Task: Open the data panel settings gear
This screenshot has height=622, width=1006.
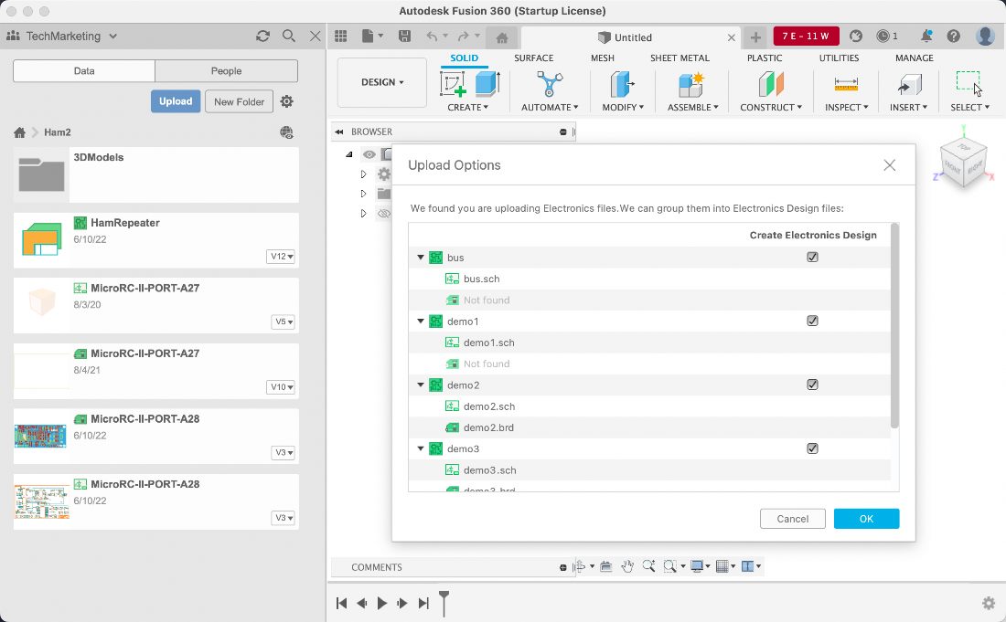Action: (287, 101)
